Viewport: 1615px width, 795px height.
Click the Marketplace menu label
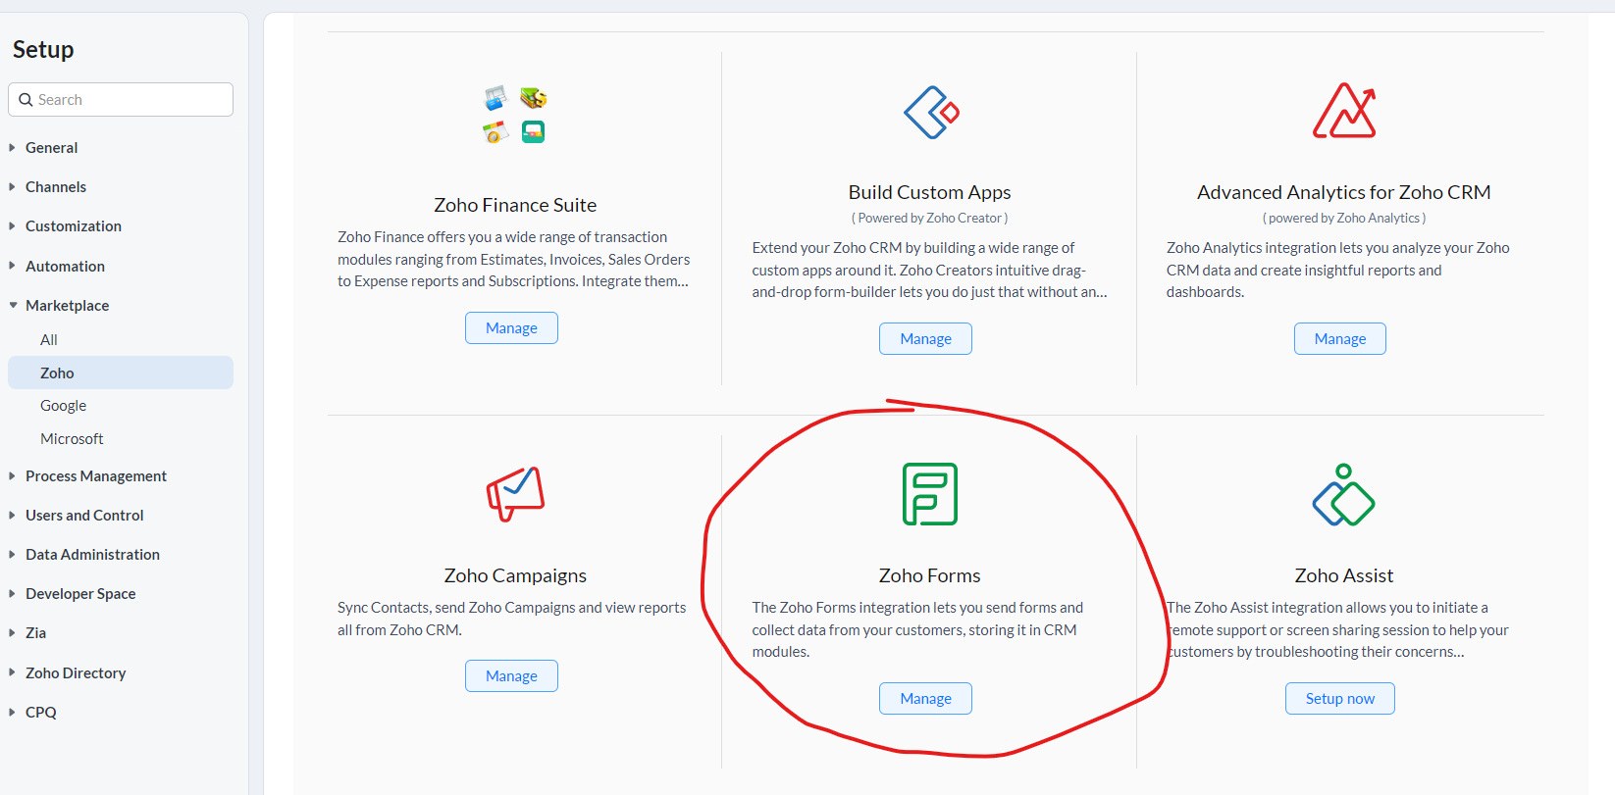click(x=68, y=306)
